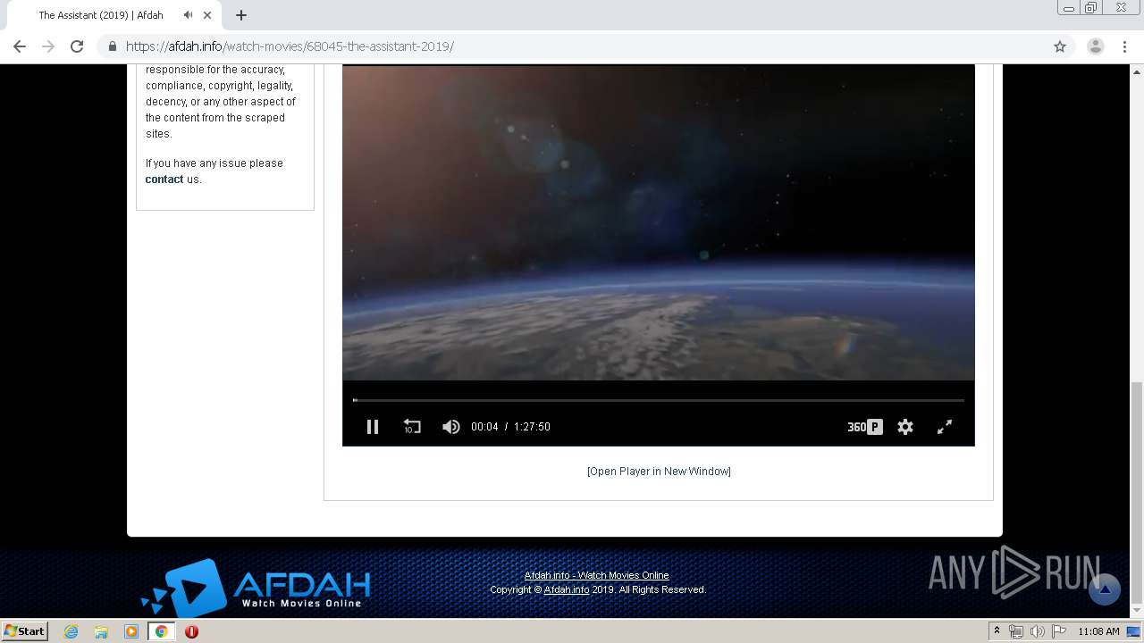Open Action Center flag icon
This screenshot has width=1144, height=643.
click(x=1058, y=631)
